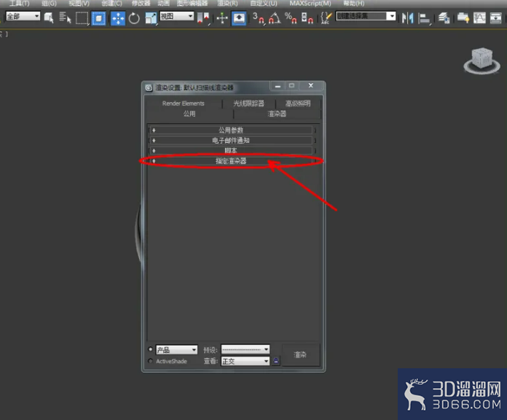This screenshot has height=420, width=507.
Task: Open Edit Named Selection Sets
Action: 326,17
